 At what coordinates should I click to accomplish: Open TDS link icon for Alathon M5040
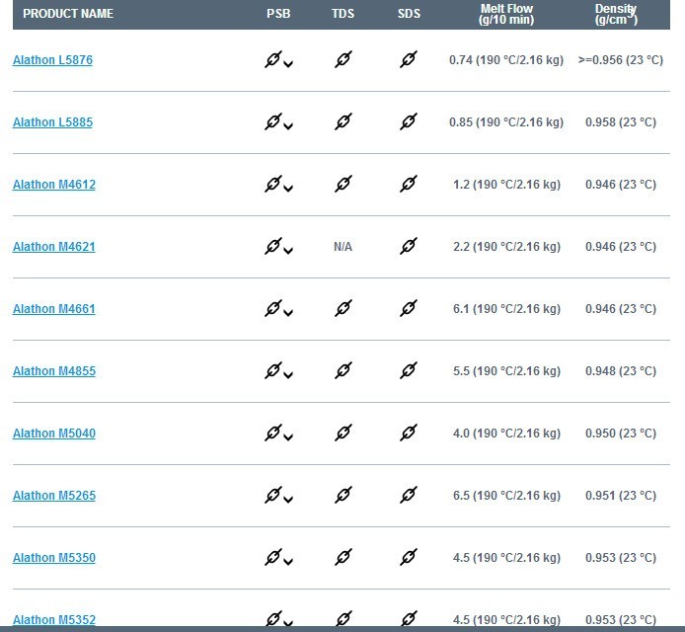point(343,433)
